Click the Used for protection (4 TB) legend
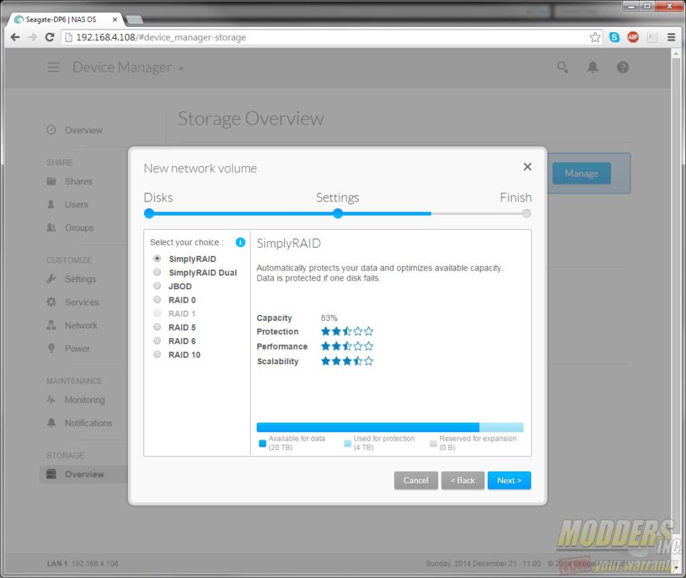The image size is (686, 578). (x=380, y=443)
